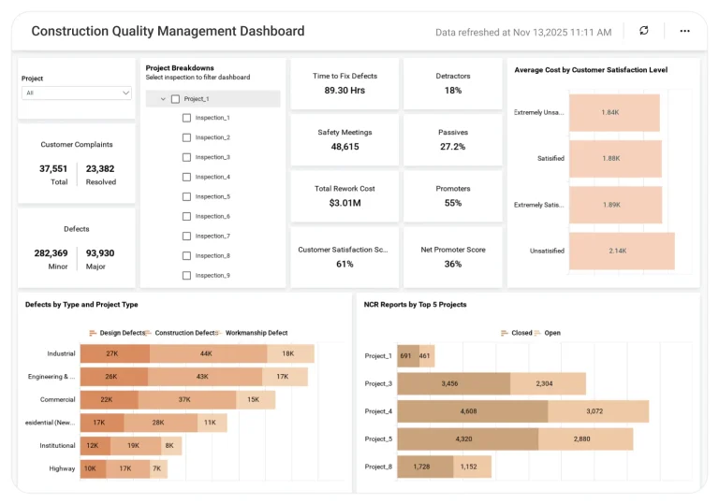Click the Industrial axis label
This screenshot has width=719, height=503.
click(61, 353)
